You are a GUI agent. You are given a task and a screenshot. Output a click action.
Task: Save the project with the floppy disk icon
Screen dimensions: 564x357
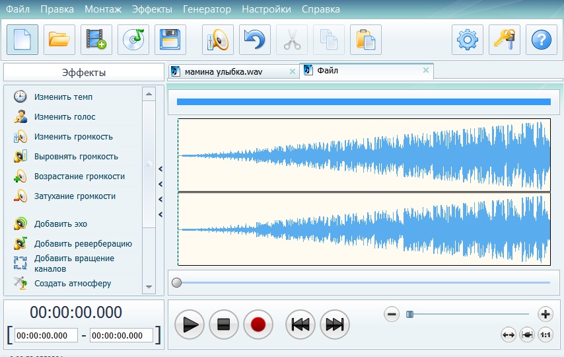pyautogui.click(x=170, y=40)
